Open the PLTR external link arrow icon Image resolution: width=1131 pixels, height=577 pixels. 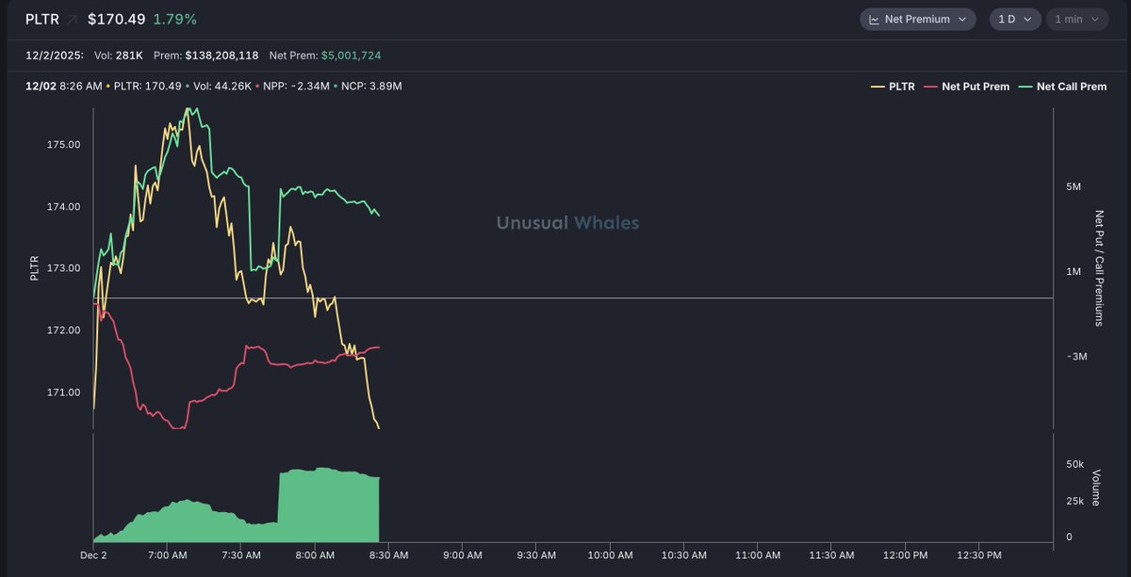[72, 20]
